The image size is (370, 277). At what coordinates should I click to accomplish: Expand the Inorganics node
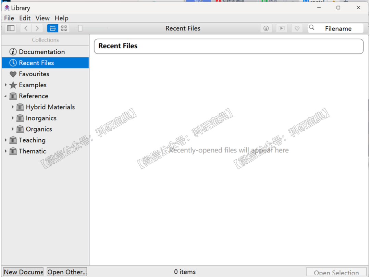pyautogui.click(x=13, y=118)
